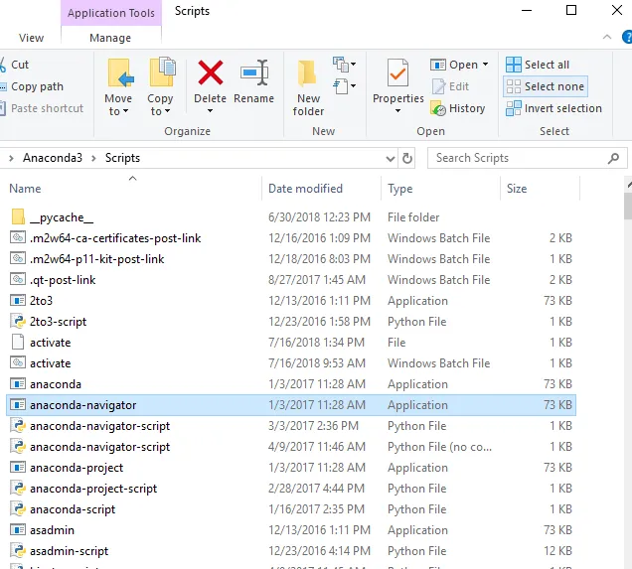Viewport: 632px width, 569px height.
Task: Click the Application Tools contextual tab
Action: tap(111, 13)
